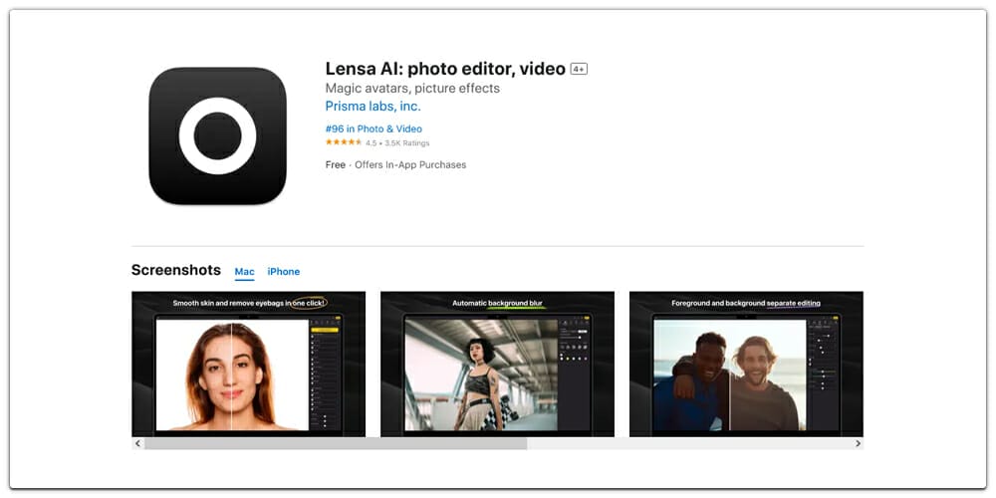Viewport: 996px width, 498px height.
Task: Click the 4+ age rating badge
Action: 579,70
